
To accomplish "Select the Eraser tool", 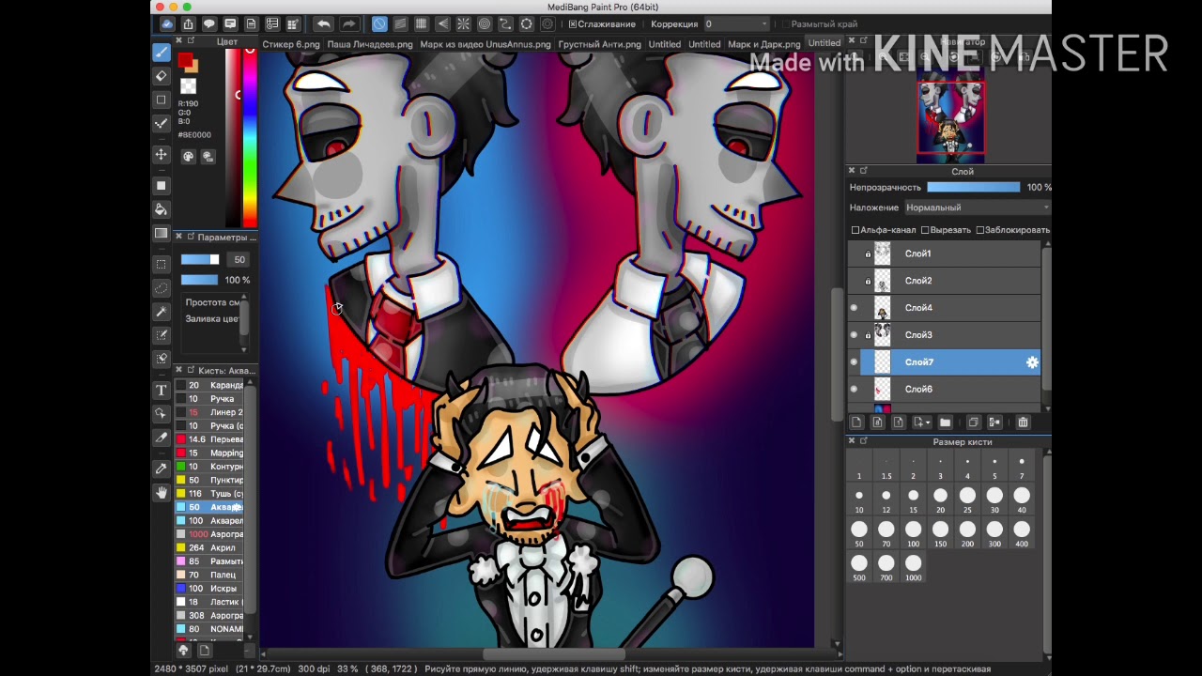I will pos(162,76).
